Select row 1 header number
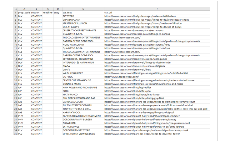This screenshot has height=142, width=225. 16,13
